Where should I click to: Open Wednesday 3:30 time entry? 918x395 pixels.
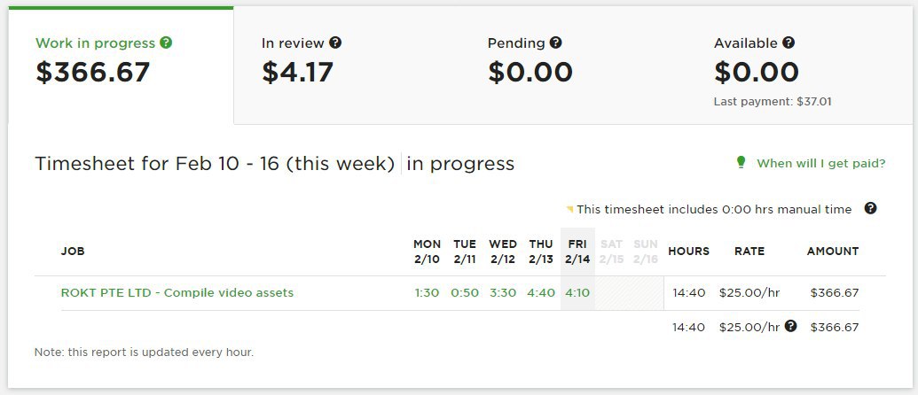503,292
